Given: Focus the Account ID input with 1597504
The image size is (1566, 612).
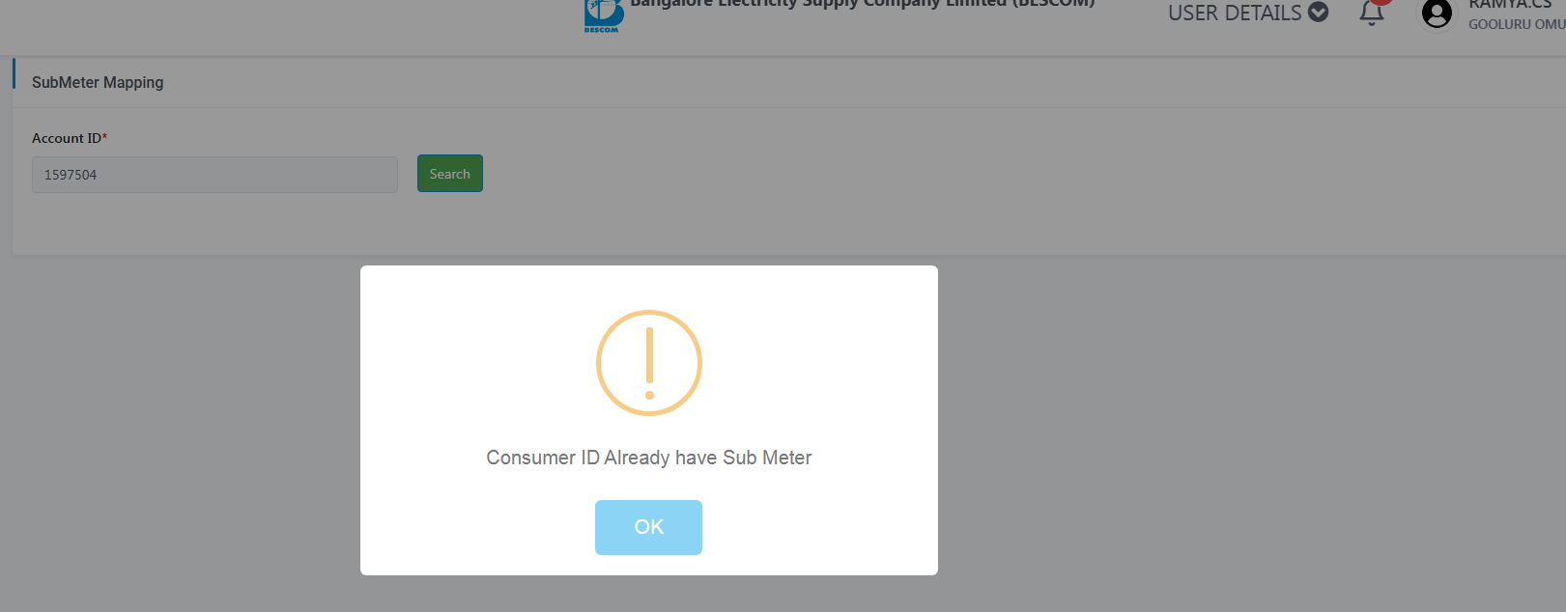Looking at the screenshot, I should coord(214,175).
